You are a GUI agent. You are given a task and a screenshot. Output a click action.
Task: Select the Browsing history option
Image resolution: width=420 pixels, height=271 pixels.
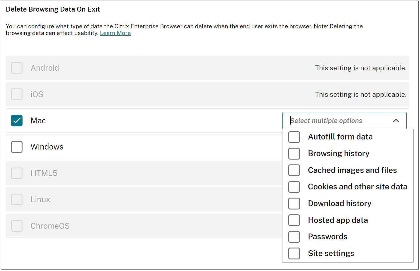click(294, 153)
